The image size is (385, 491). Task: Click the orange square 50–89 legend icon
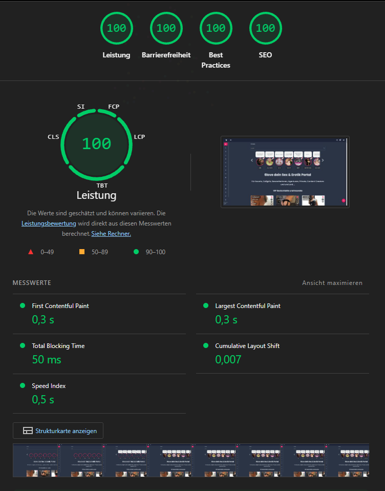(x=81, y=252)
